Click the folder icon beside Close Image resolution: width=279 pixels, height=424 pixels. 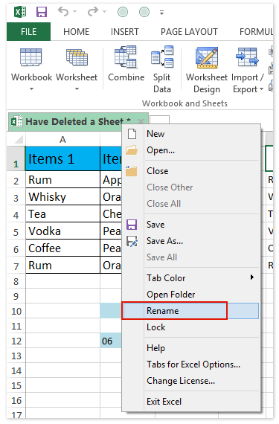pos(132,170)
